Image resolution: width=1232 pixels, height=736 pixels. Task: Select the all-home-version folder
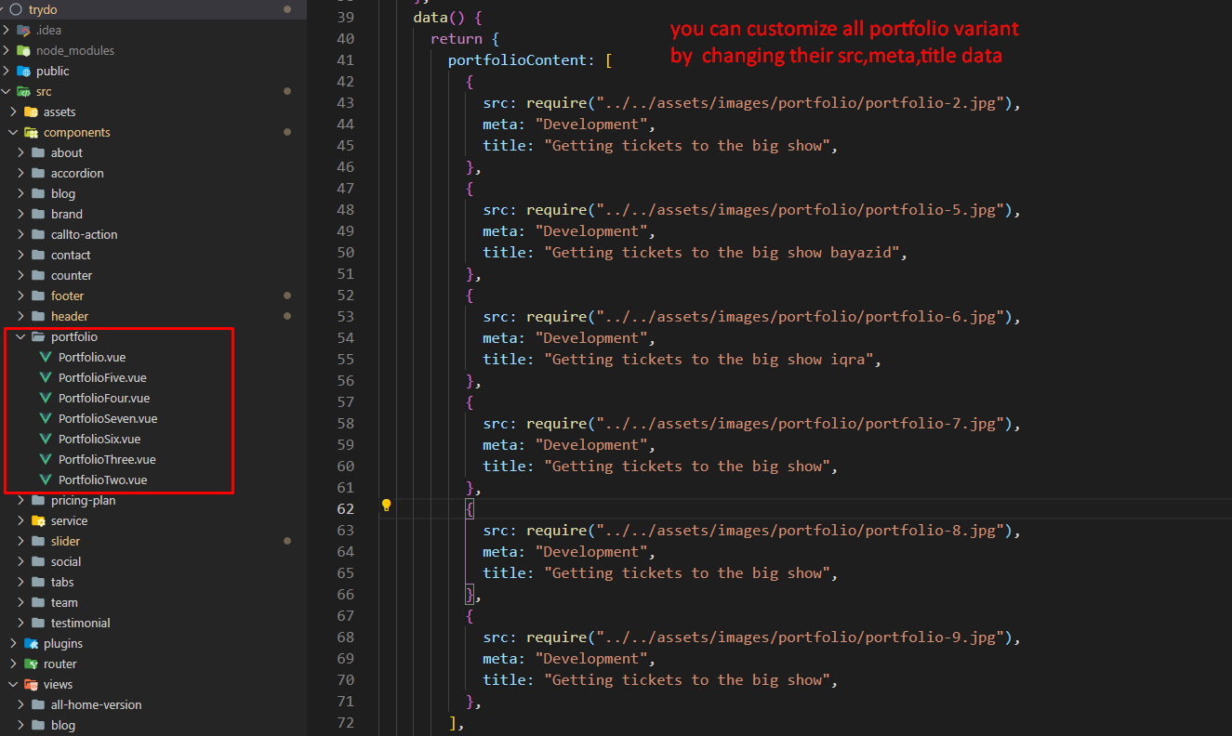[x=96, y=704]
